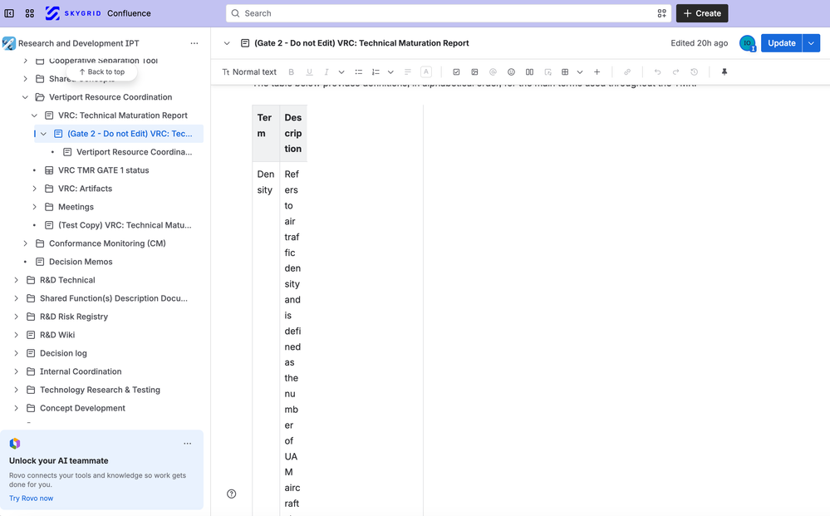Open the Normal text style dropdown

tap(249, 72)
